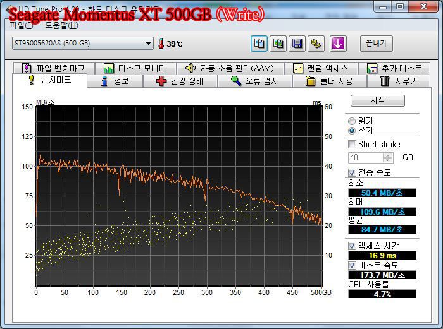Copy benchmark info to clipboard icon
Screen dimensions: 443x329
pyautogui.click(x=259, y=44)
